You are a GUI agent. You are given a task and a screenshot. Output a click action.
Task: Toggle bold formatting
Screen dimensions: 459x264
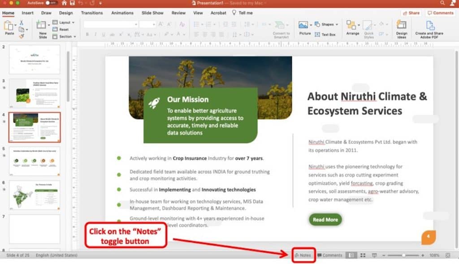87,34
